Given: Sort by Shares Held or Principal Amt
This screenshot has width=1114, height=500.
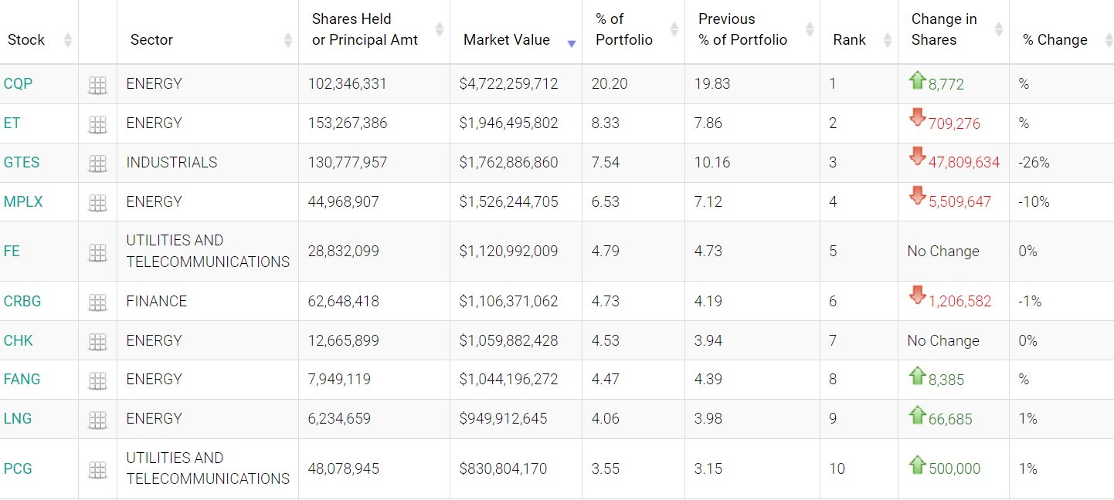Looking at the screenshot, I should tap(365, 30).
